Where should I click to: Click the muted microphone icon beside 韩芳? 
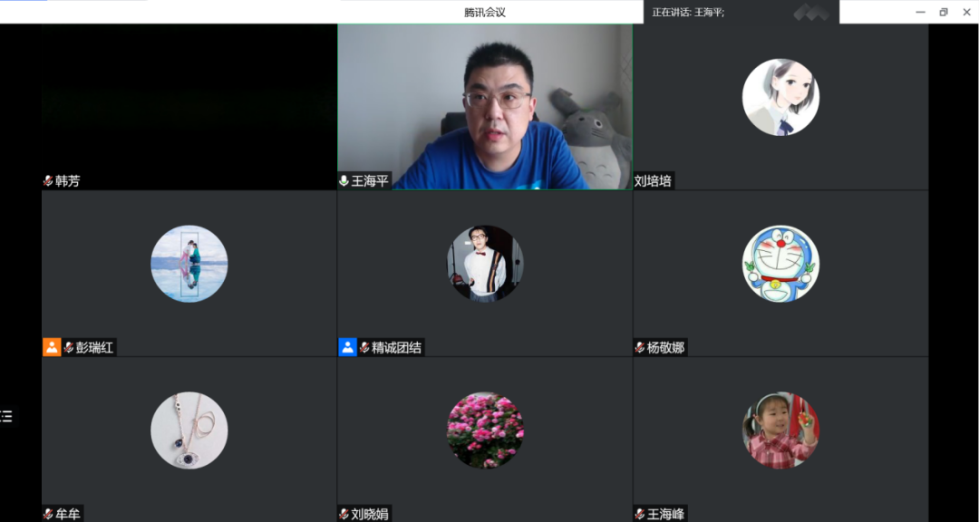coord(48,181)
